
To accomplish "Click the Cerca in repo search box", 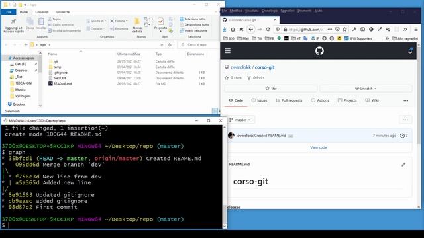I will (x=199, y=45).
